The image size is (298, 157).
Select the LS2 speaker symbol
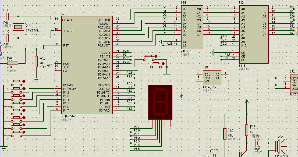(281, 146)
